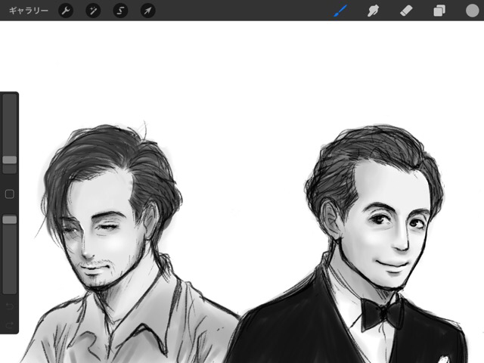The image size is (484, 363).
Task: Activate the Selection tool
Action: pyautogui.click(x=120, y=11)
